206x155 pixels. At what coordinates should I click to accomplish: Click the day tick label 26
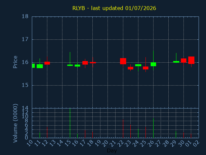[151, 143]
